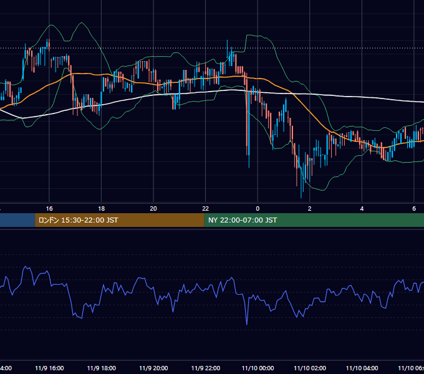Click the 4 hour axis label
Image resolution: width=424 pixels, height=374 pixels.
point(362,208)
